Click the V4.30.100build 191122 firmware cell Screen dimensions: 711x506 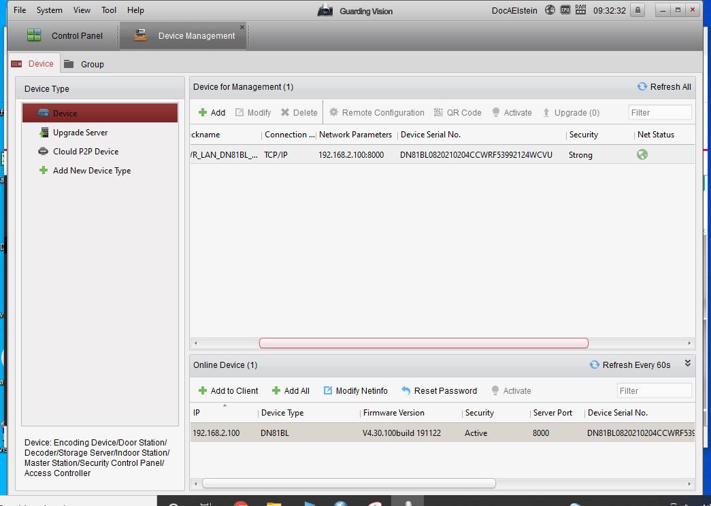[x=401, y=433]
